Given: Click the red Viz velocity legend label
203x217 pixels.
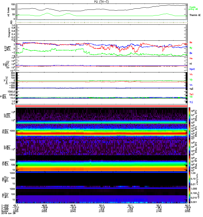Looking at the screenshot, I should [191, 74].
